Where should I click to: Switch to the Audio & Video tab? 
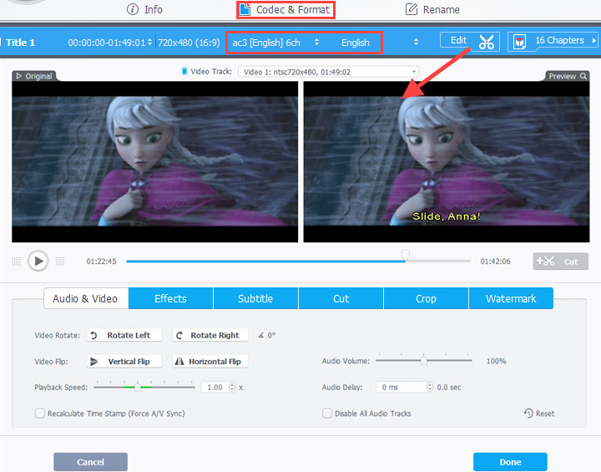tap(86, 298)
